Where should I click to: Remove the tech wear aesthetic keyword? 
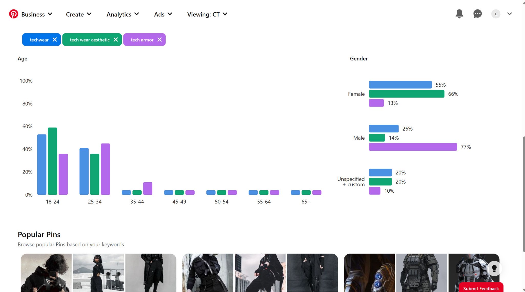pyautogui.click(x=116, y=40)
